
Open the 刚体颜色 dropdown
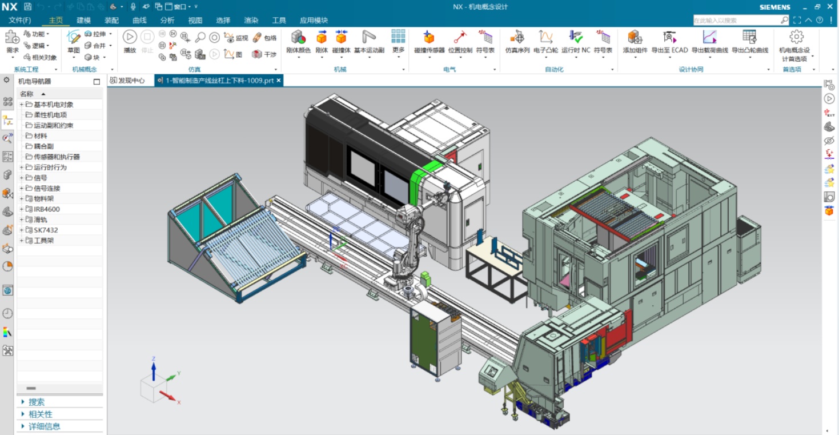tap(298, 58)
